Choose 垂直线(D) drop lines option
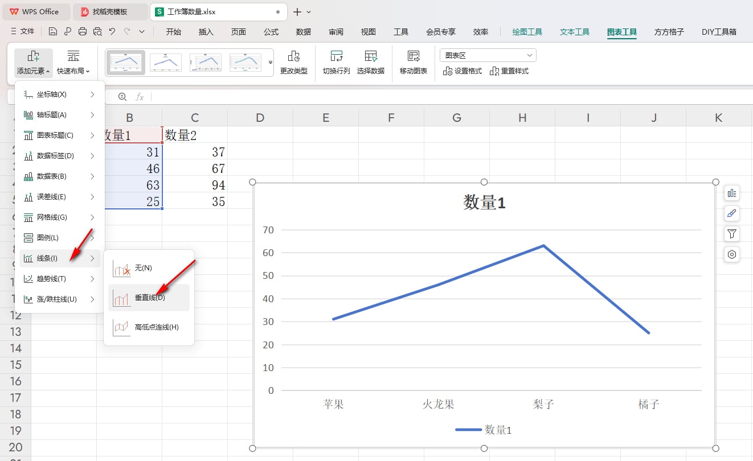Viewport: 753px width, 461px height. (149, 298)
